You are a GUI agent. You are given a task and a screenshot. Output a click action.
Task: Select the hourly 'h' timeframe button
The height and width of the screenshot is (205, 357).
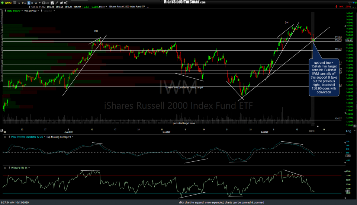(x=29, y=3)
